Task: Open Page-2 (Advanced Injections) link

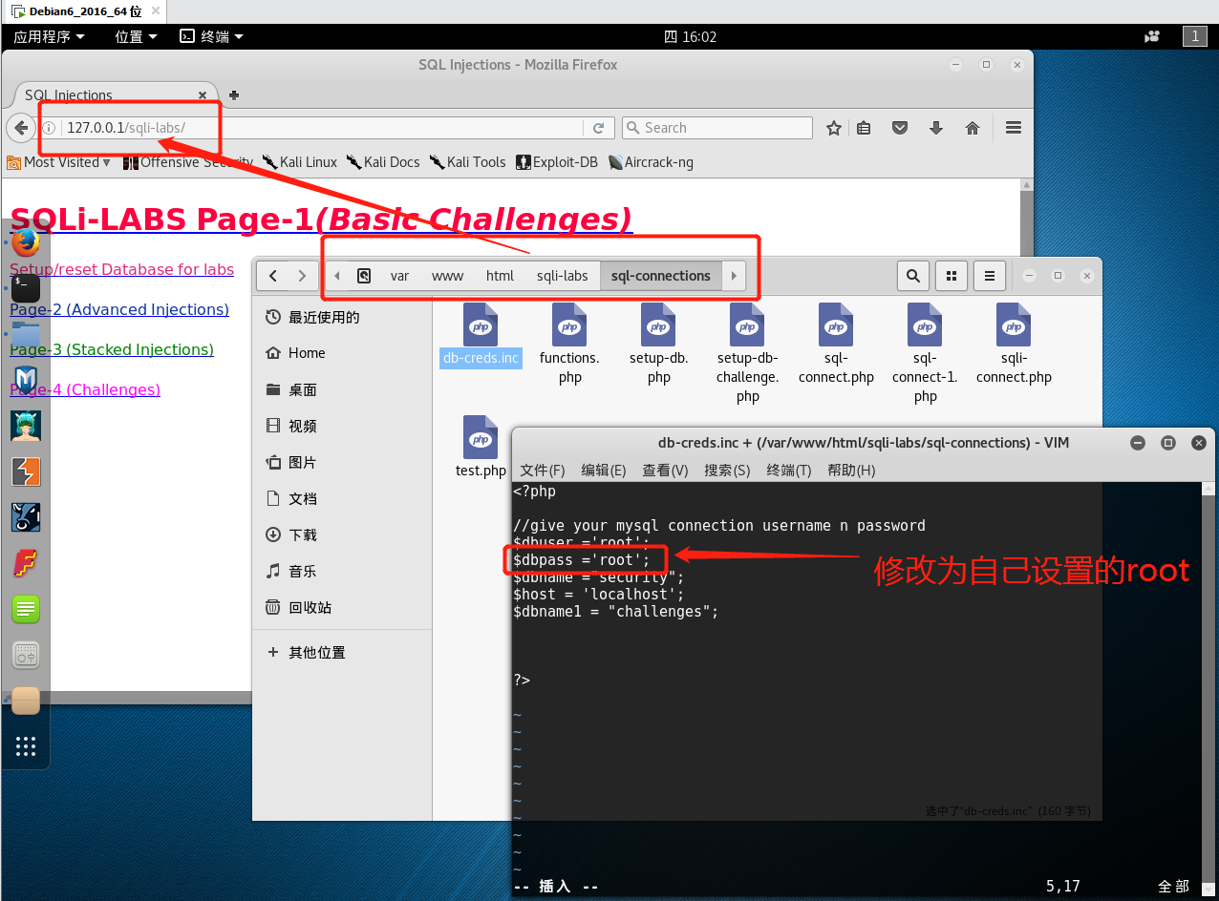Action: [x=119, y=309]
